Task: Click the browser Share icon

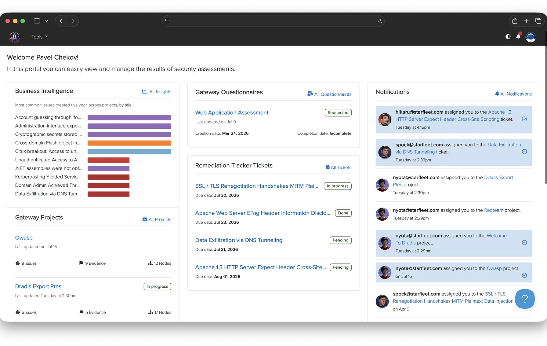Action: [x=515, y=21]
